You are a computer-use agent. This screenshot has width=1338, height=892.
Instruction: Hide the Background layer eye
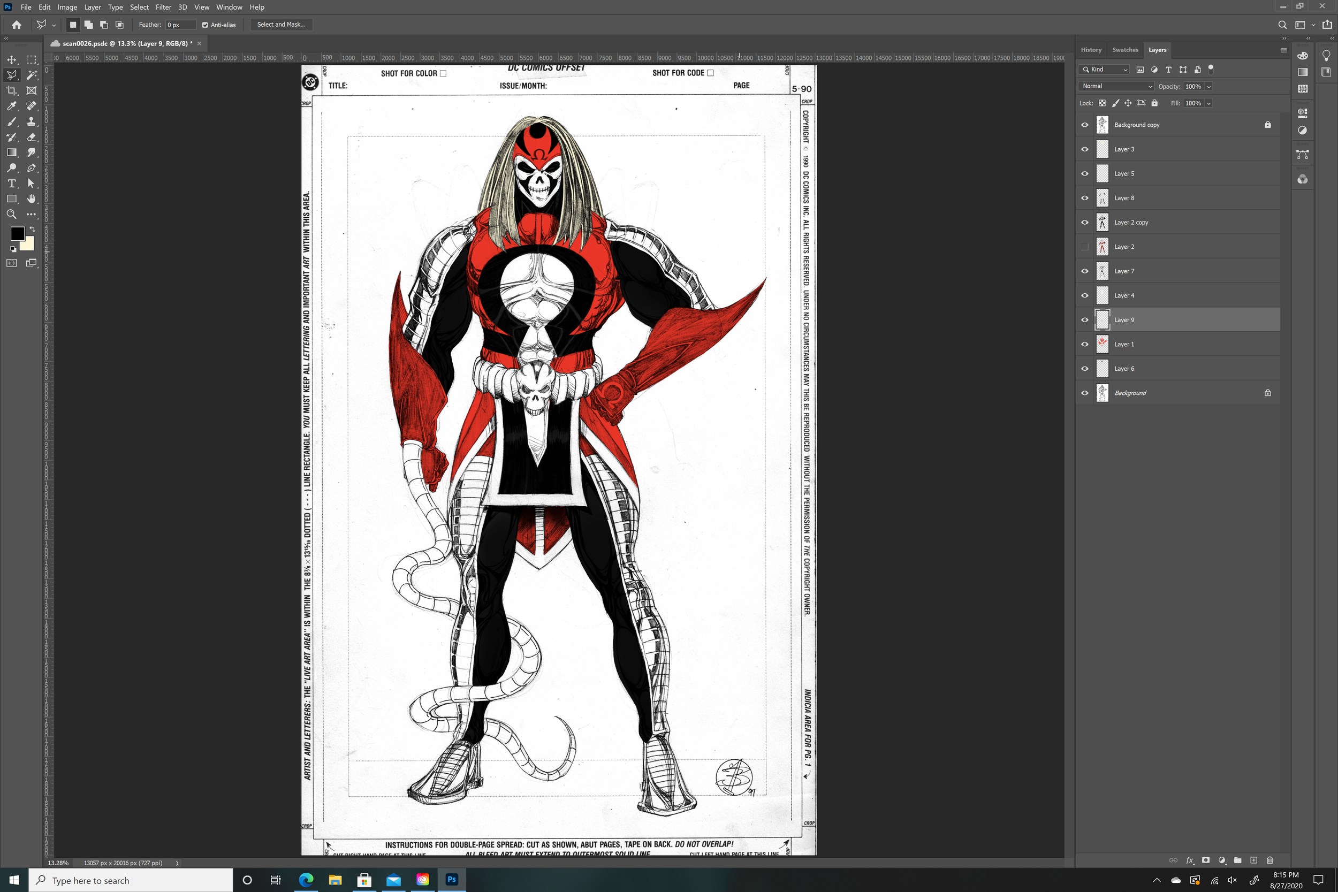tap(1085, 393)
